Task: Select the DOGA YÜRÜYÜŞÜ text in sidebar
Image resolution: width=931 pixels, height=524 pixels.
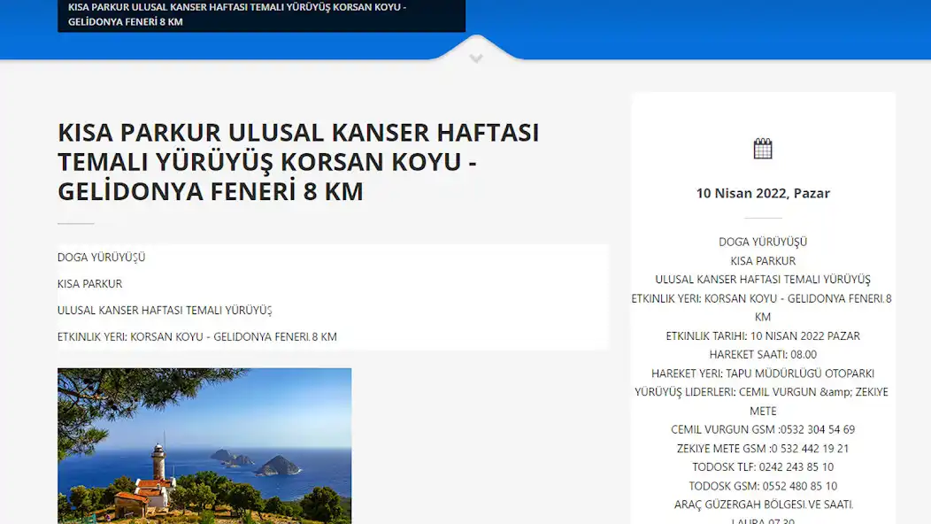Action: click(763, 241)
